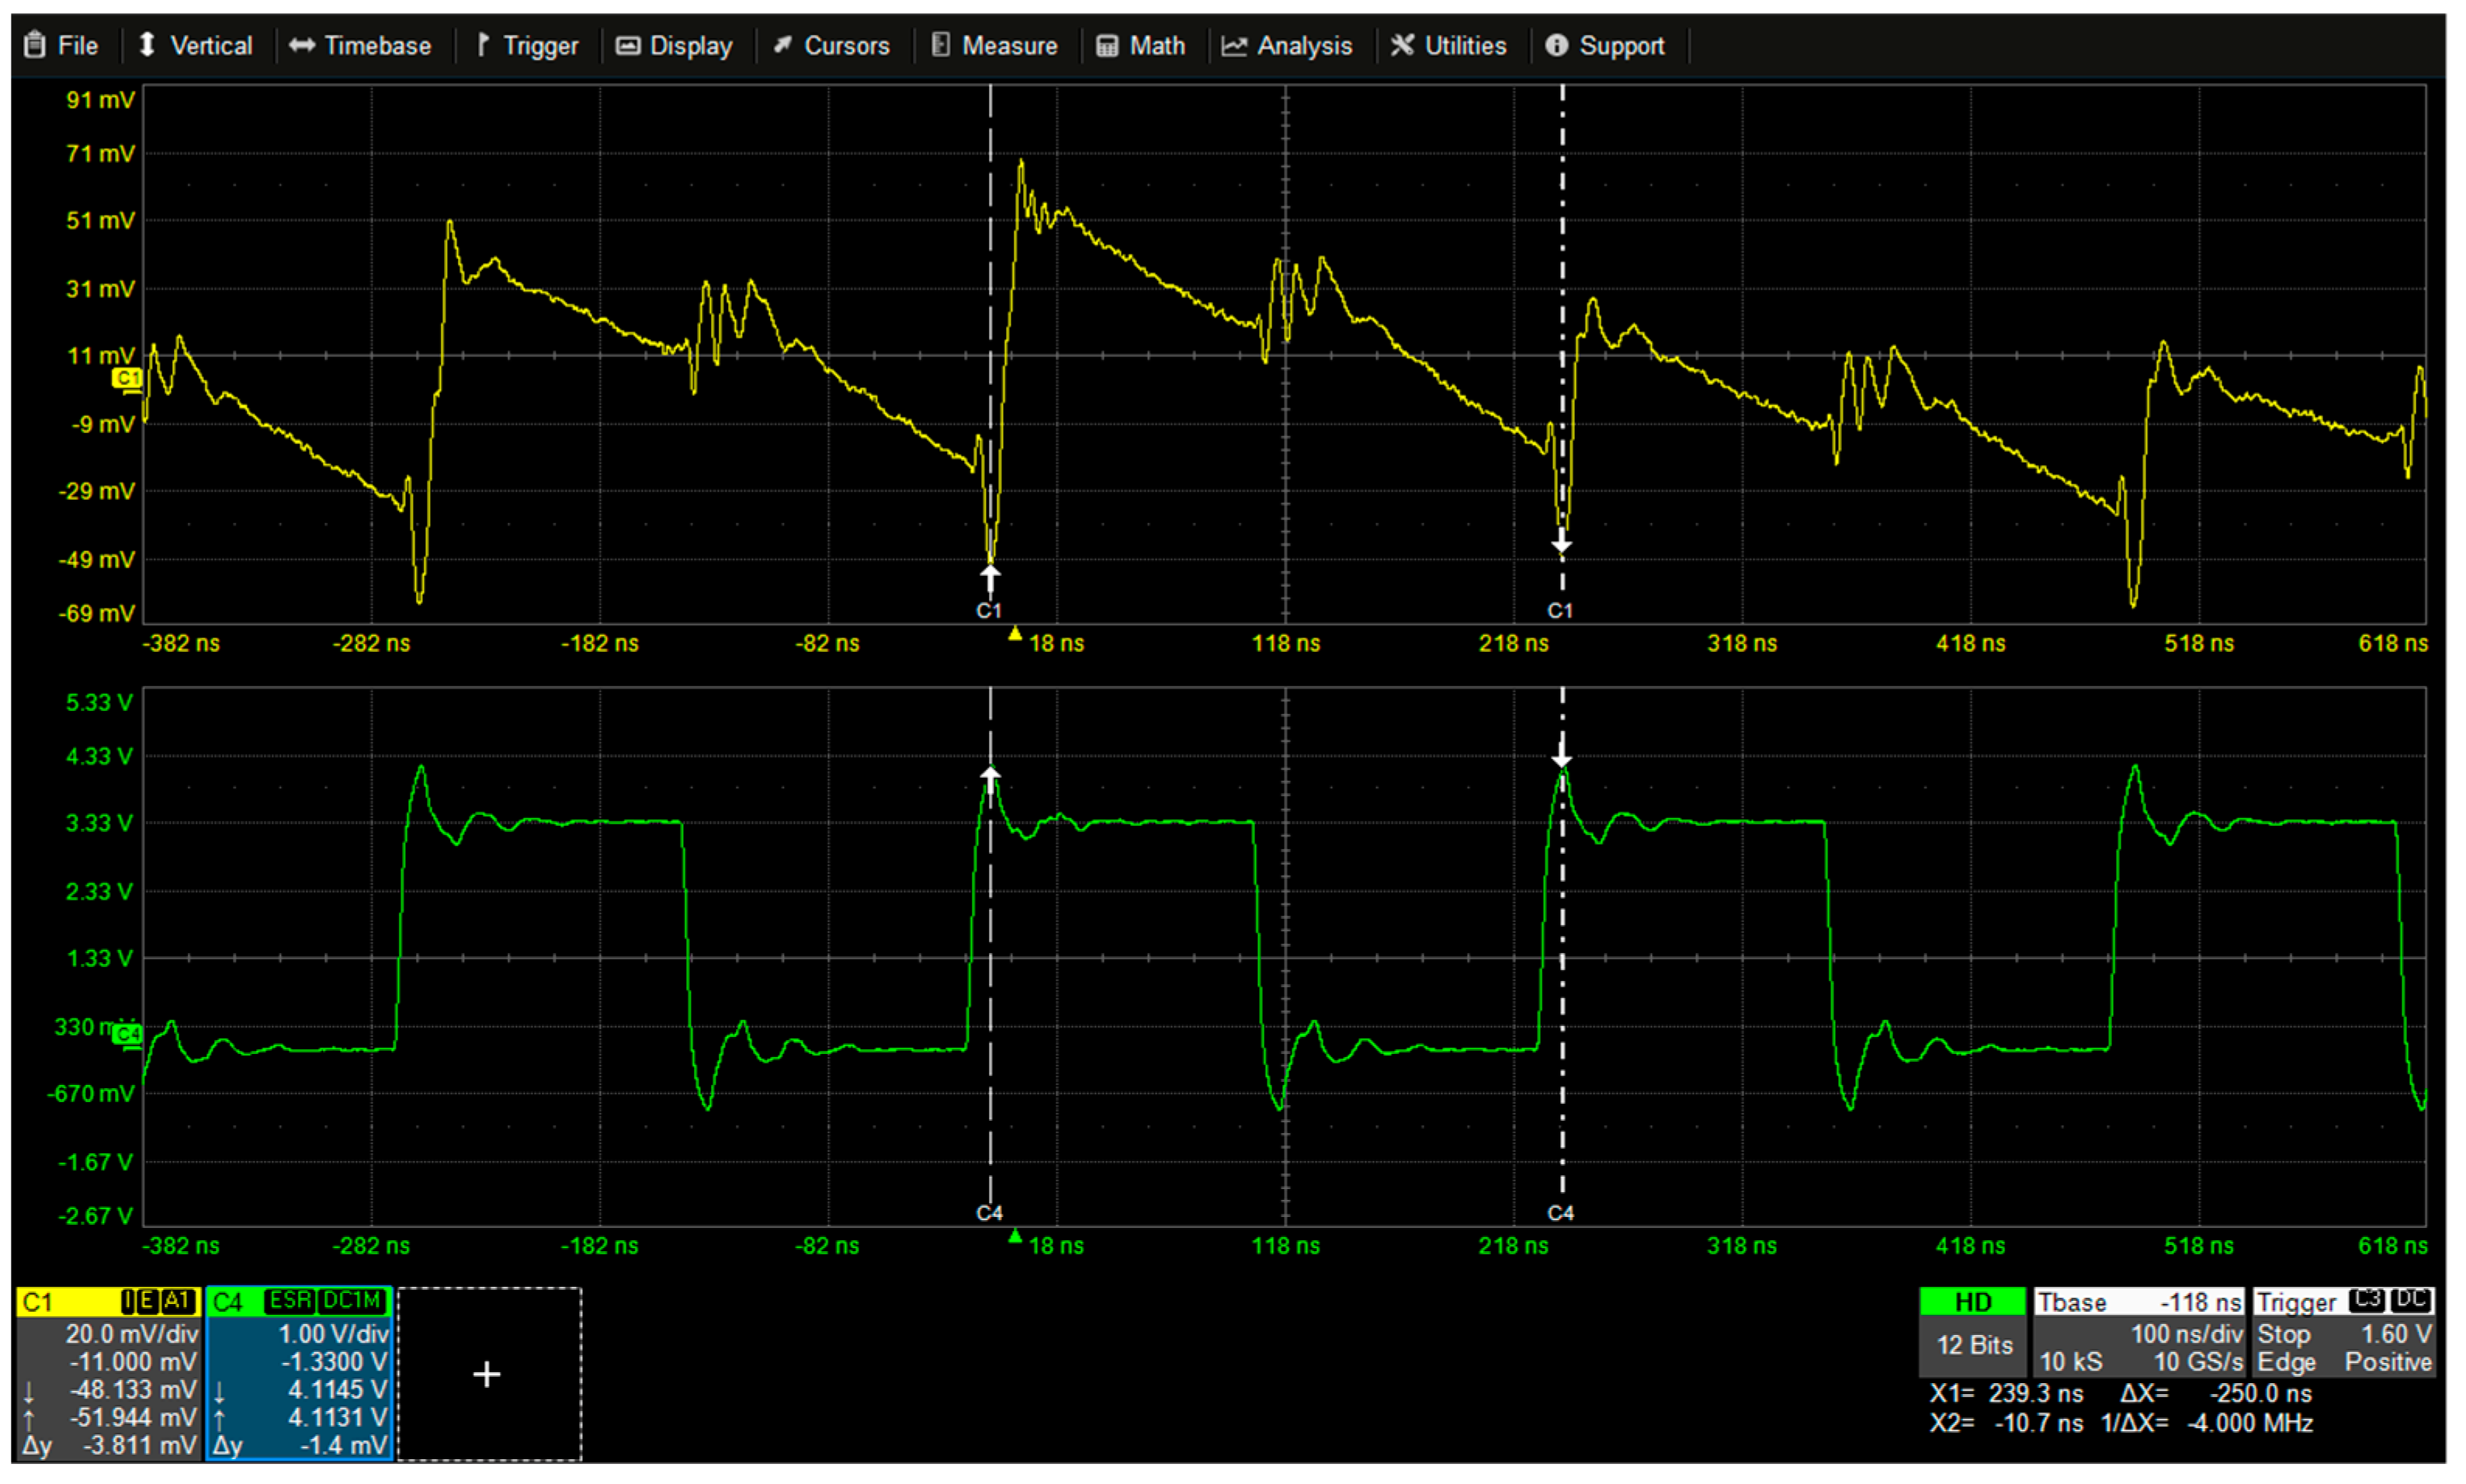Toggle the ESR badge on channel C4
This screenshot has height=1484, width=2466.
[x=291, y=1301]
